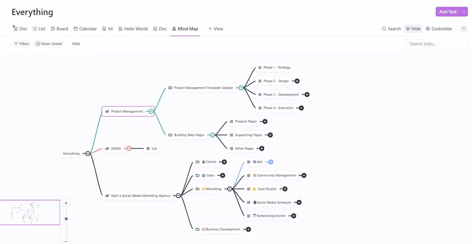Image resolution: width=472 pixels, height=244 pixels.
Task: Collapse the view options with the chevron arrow
Action: coord(464,29)
